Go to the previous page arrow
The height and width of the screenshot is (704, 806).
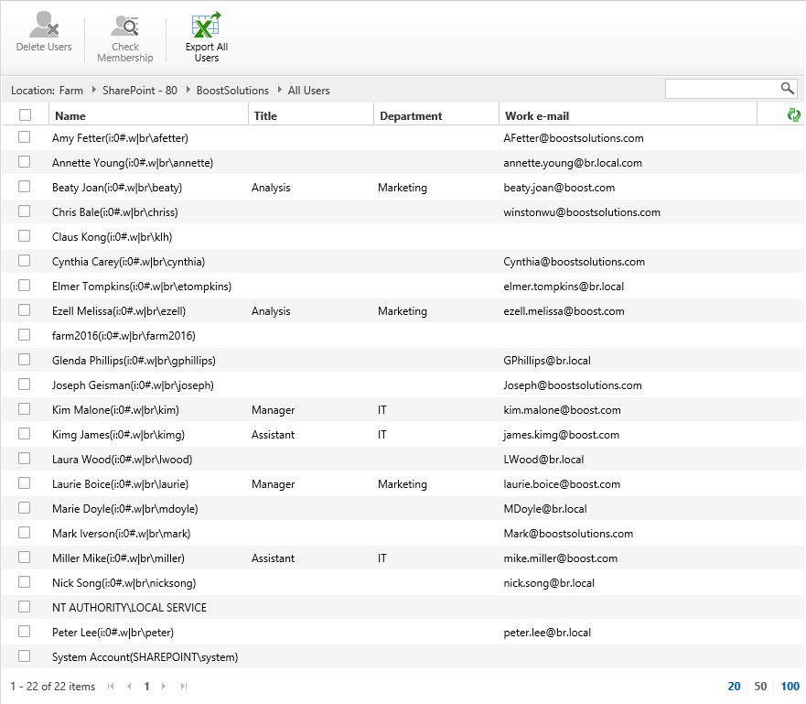(x=129, y=686)
